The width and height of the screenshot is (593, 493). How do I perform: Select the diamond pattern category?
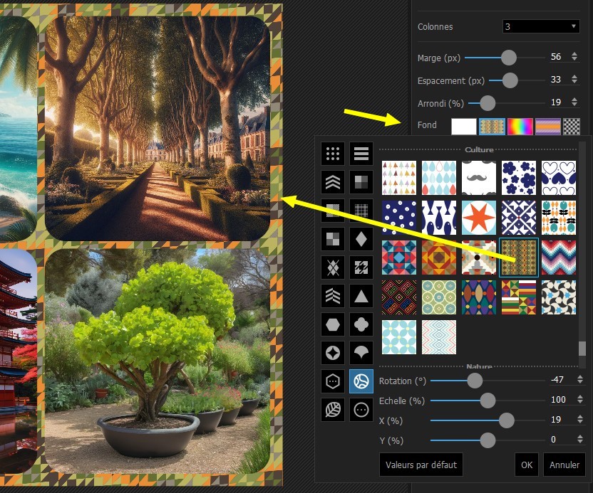point(361,239)
